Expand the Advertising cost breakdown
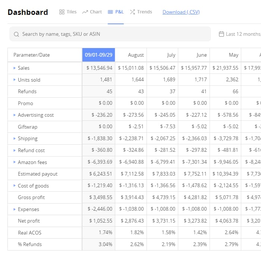261x261 pixels. 15,115
